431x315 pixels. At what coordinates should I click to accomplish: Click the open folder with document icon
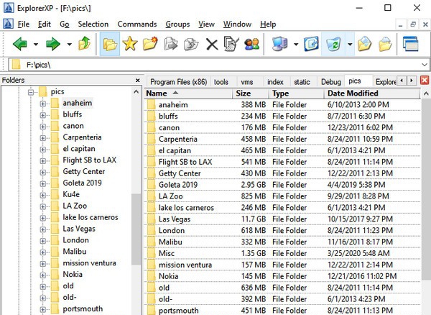coord(364,44)
